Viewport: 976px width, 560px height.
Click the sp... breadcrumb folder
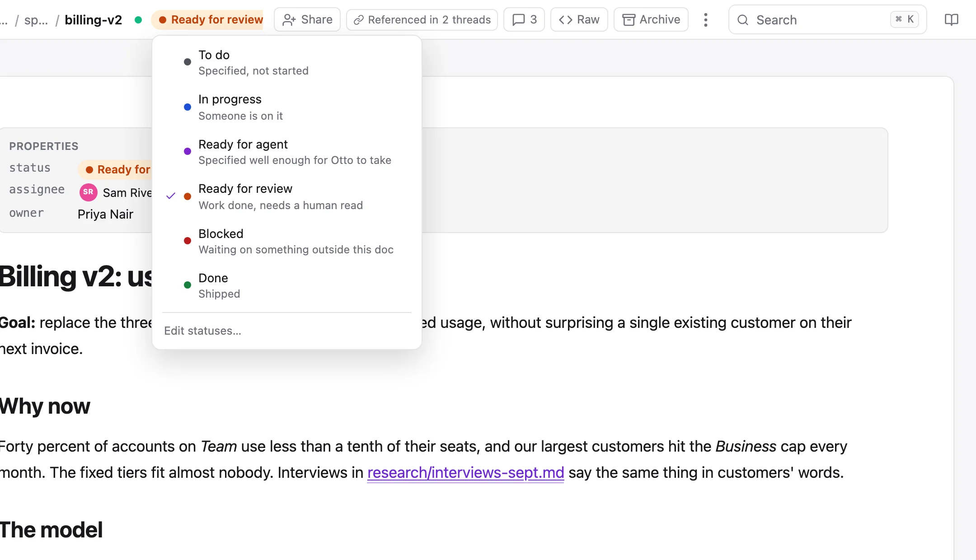pos(36,20)
